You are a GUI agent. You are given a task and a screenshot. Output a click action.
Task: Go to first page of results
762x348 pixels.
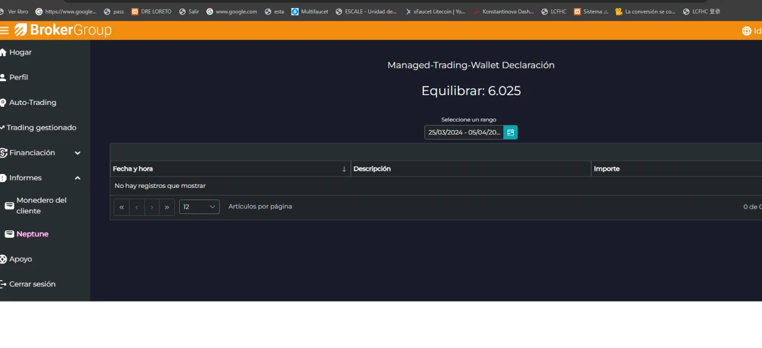click(x=122, y=207)
